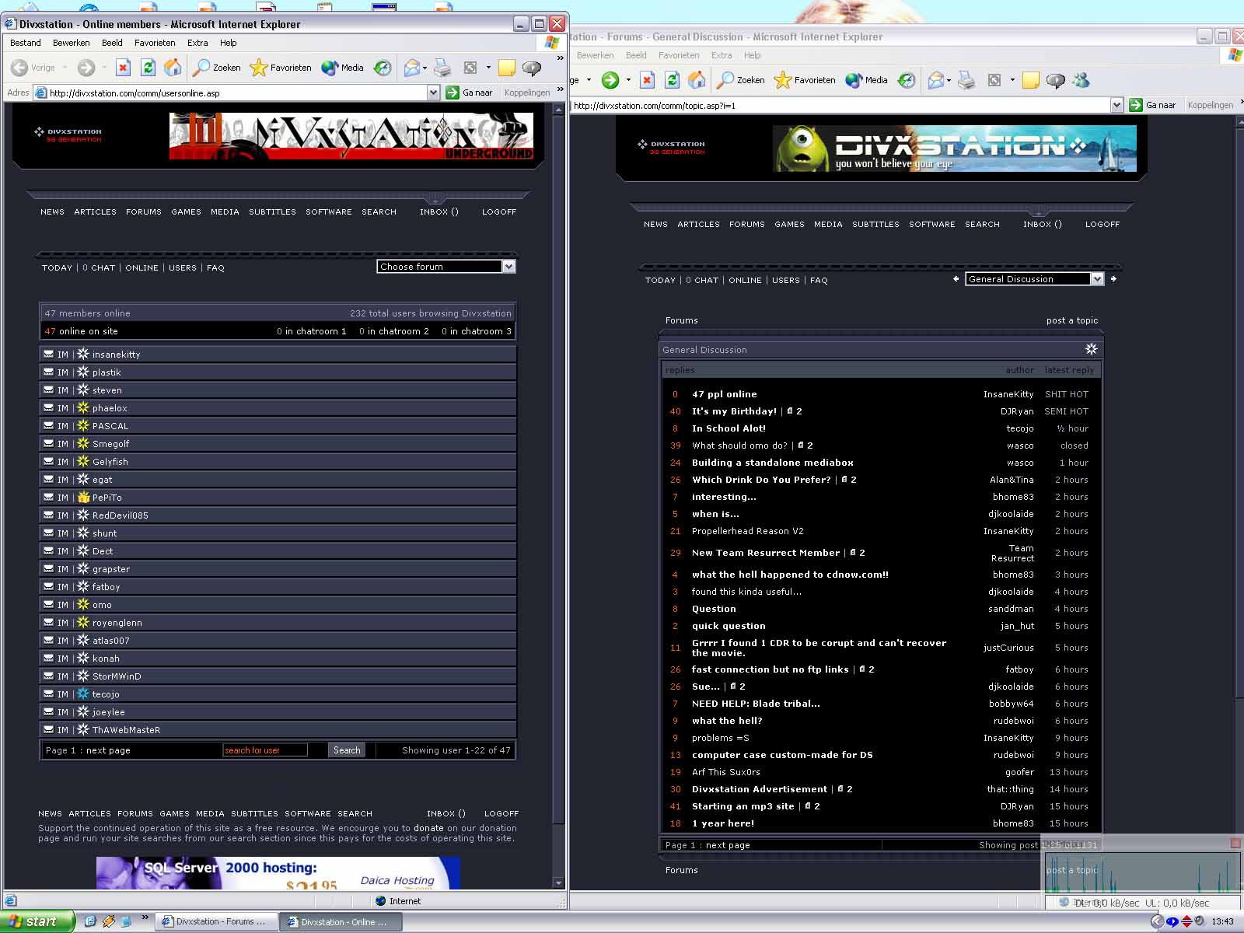Open the Favorieten menu in left browser

tap(155, 43)
